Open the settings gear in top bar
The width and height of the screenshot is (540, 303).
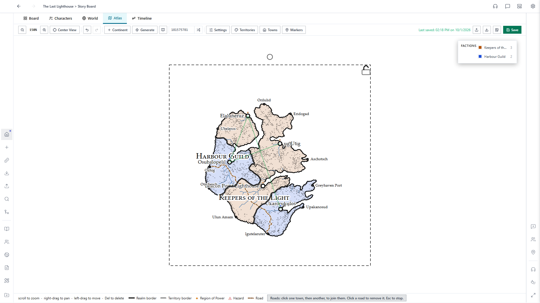click(x=533, y=6)
